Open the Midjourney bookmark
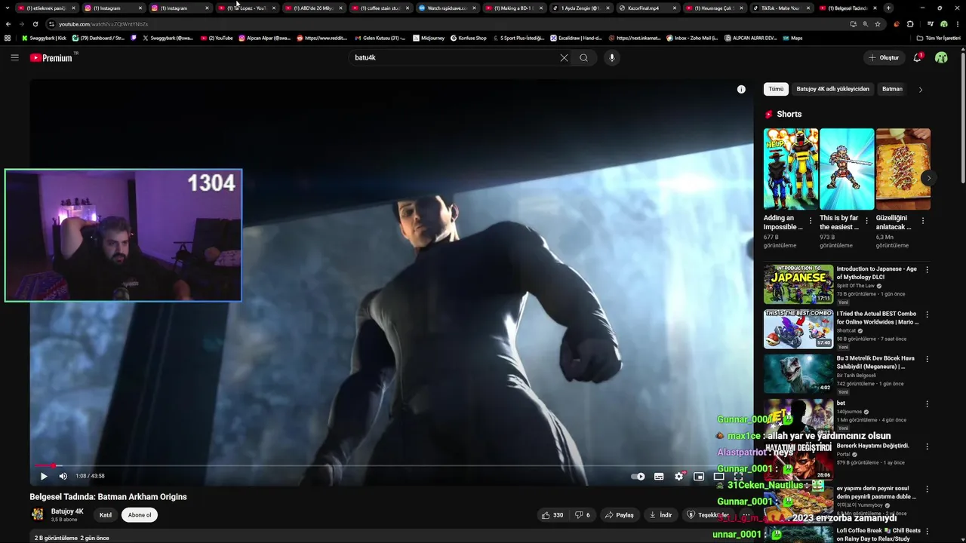Screen dimensions: 966x543 (428, 38)
